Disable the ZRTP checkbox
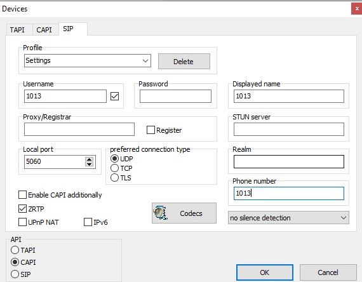 tap(22, 208)
